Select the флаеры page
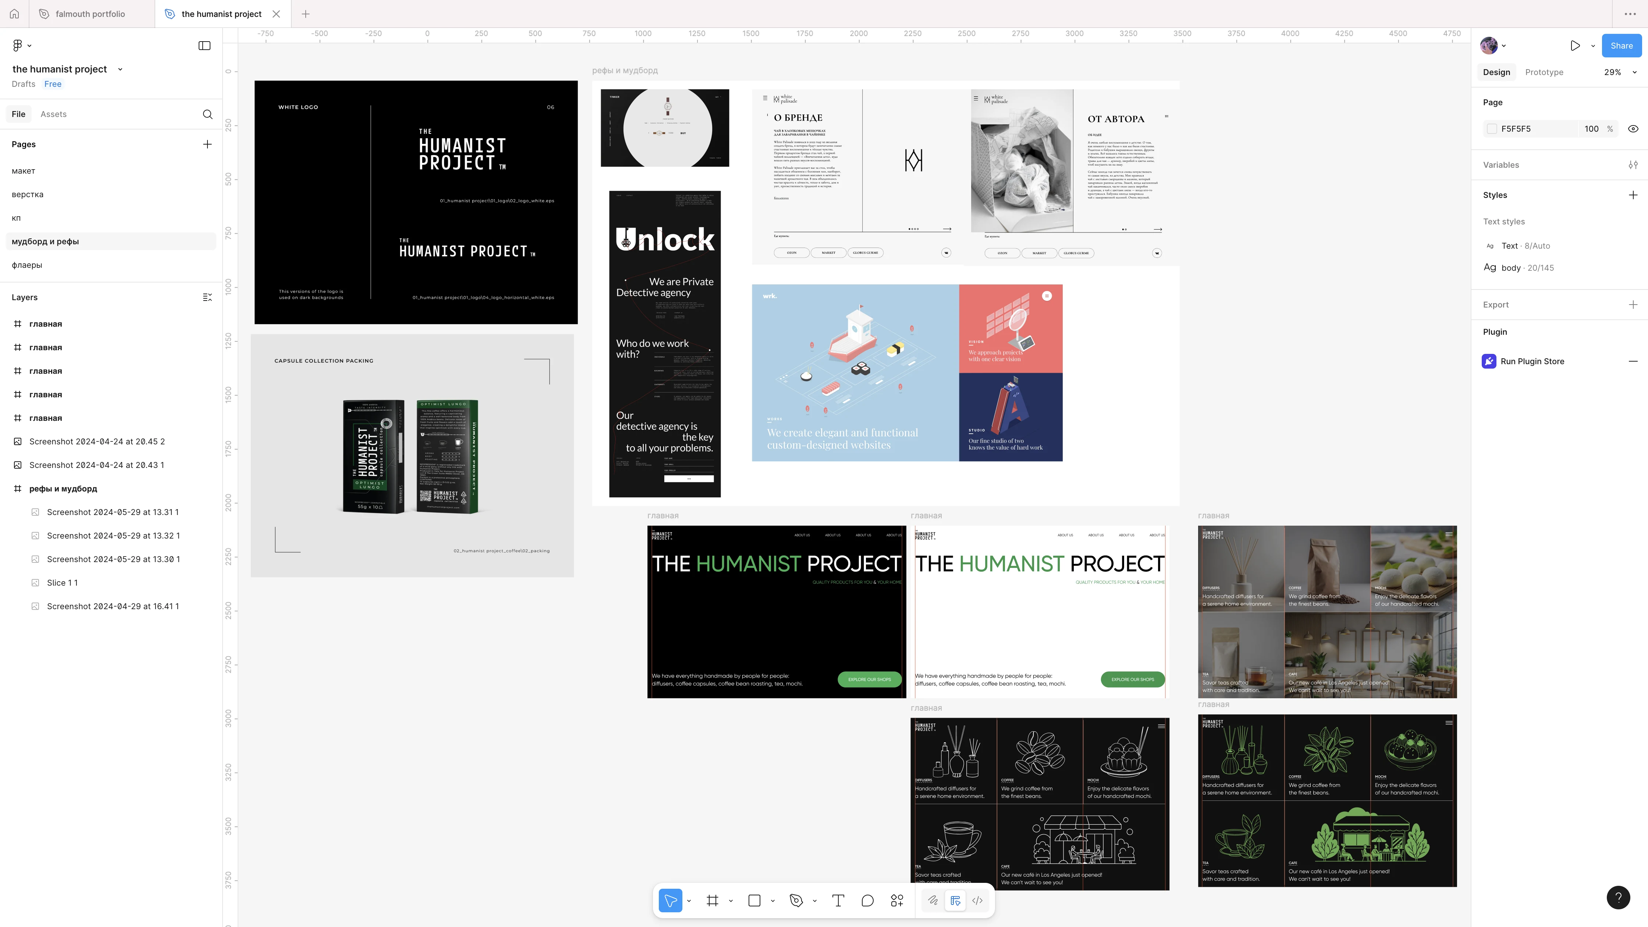The width and height of the screenshot is (1648, 927). point(111,265)
